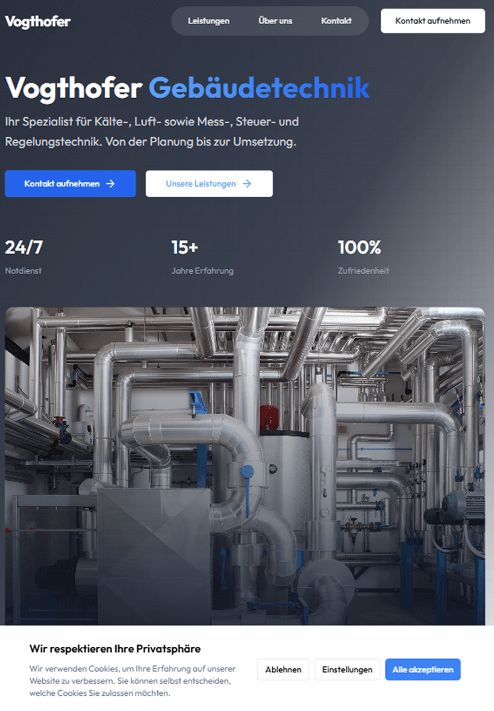Click the machine room photograph
This screenshot has width=494, height=711.
(x=247, y=464)
